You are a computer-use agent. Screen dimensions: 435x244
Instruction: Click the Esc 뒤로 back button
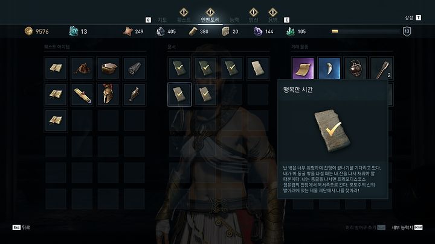point(21,227)
